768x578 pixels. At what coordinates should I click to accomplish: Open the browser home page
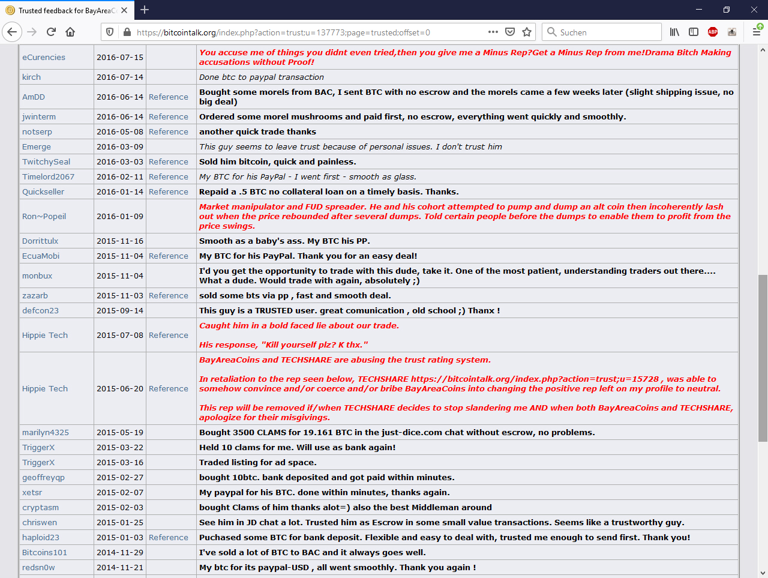(x=70, y=32)
